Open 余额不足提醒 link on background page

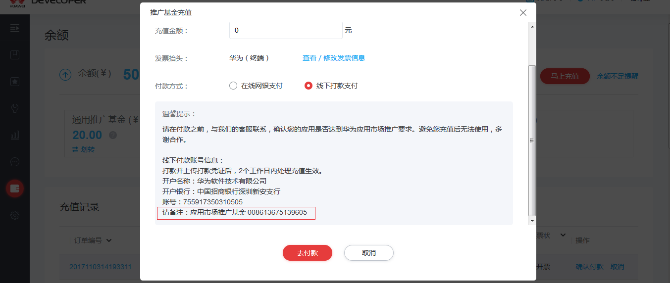[618, 76]
